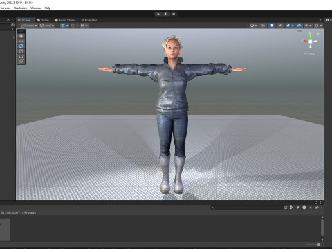This screenshot has width=332, height=249.
Task: Open the Animator tab
Action: pos(89,20)
